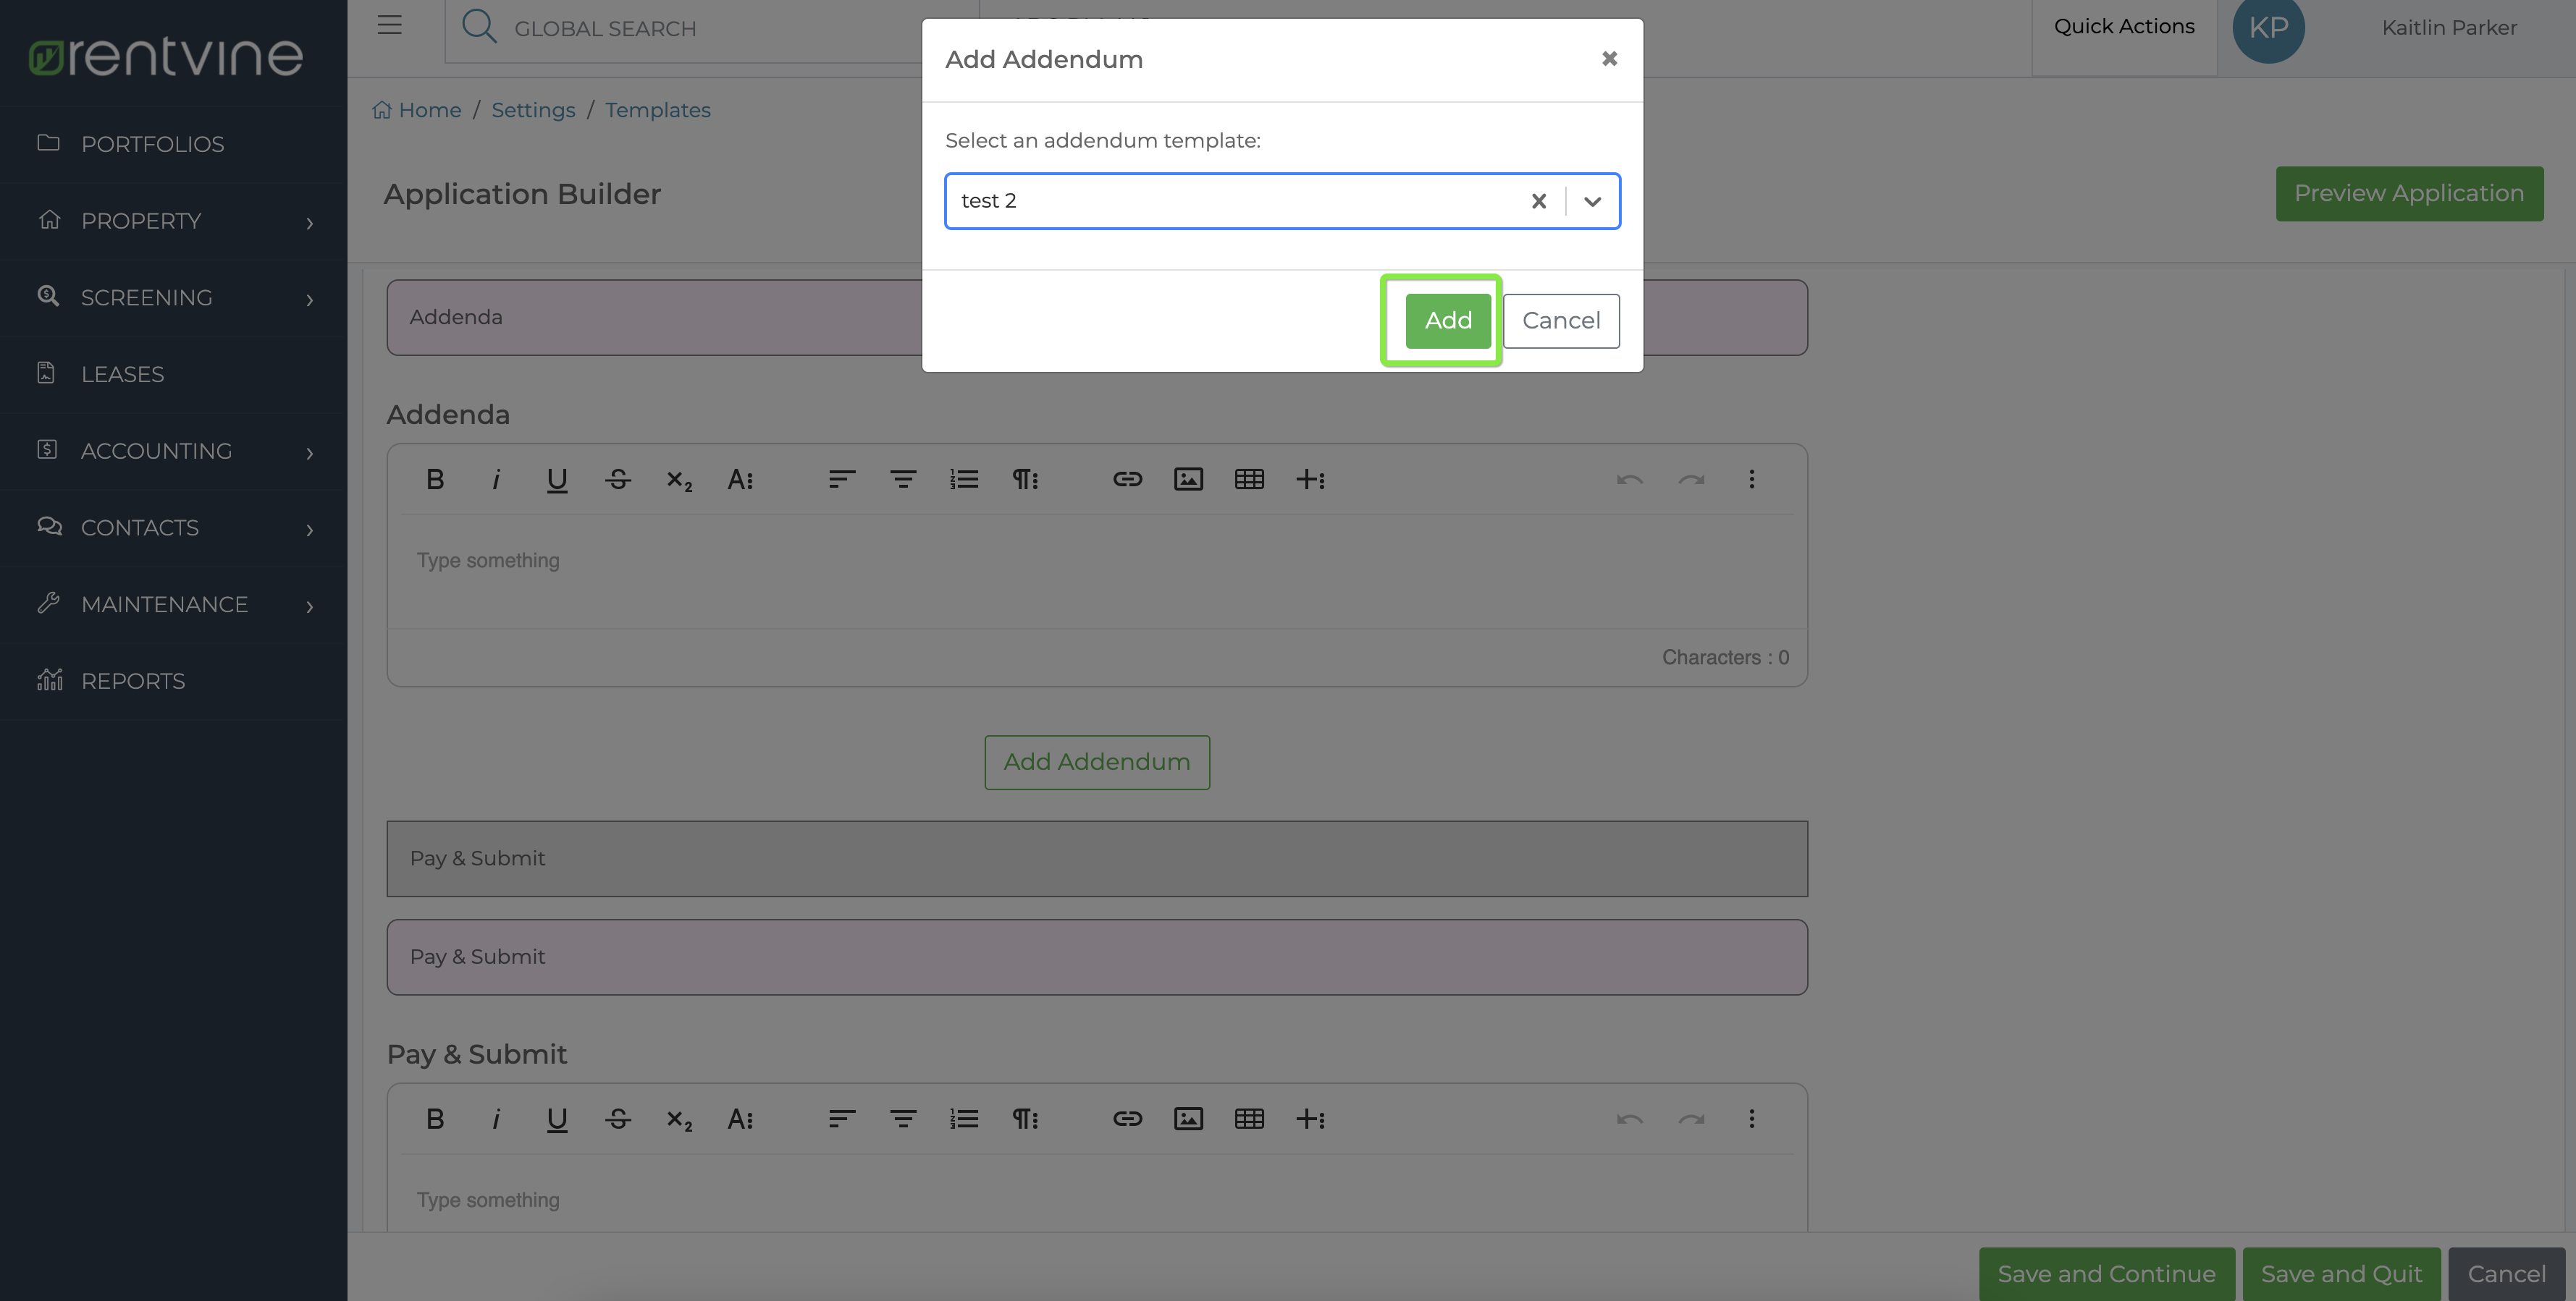Insert ordered list in Addenda editor
The image size is (2576, 1301).
pos(963,480)
